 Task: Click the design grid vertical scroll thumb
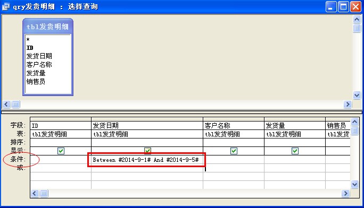pos(354,131)
